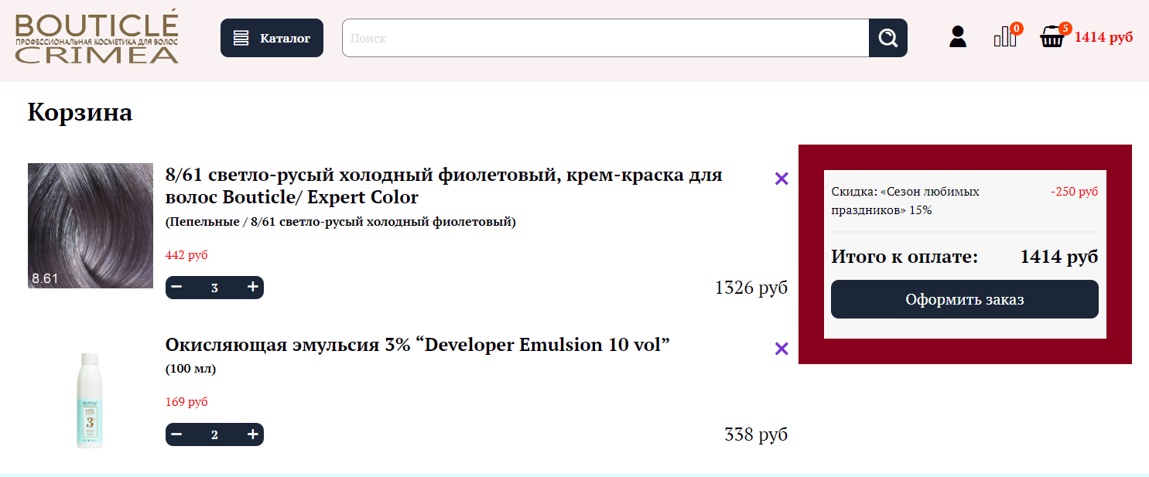Open the comparison chart icon

pyautogui.click(x=1005, y=36)
